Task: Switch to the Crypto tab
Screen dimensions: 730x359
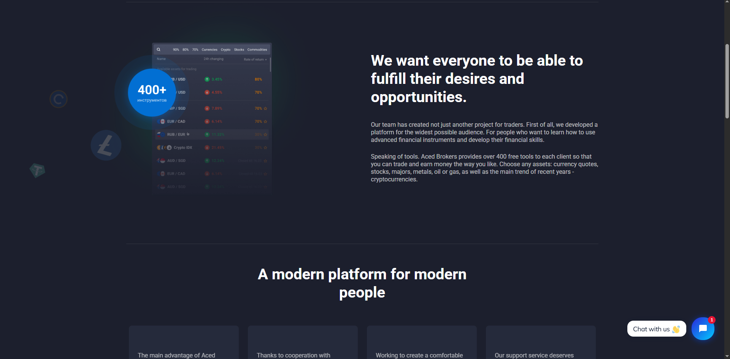Action: (225, 50)
